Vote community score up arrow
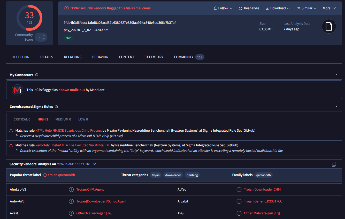The width and height of the screenshot is (345, 219). tap(43, 35)
